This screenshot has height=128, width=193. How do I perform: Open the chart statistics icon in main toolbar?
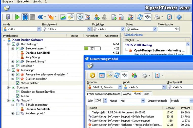[63, 17]
